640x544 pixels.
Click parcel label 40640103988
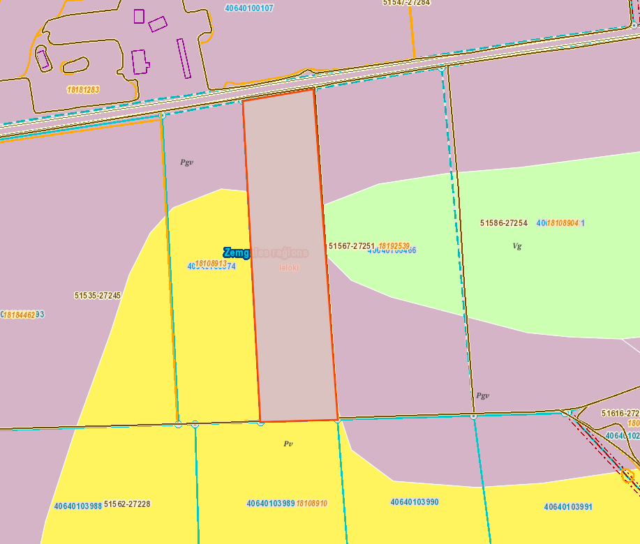78,506
